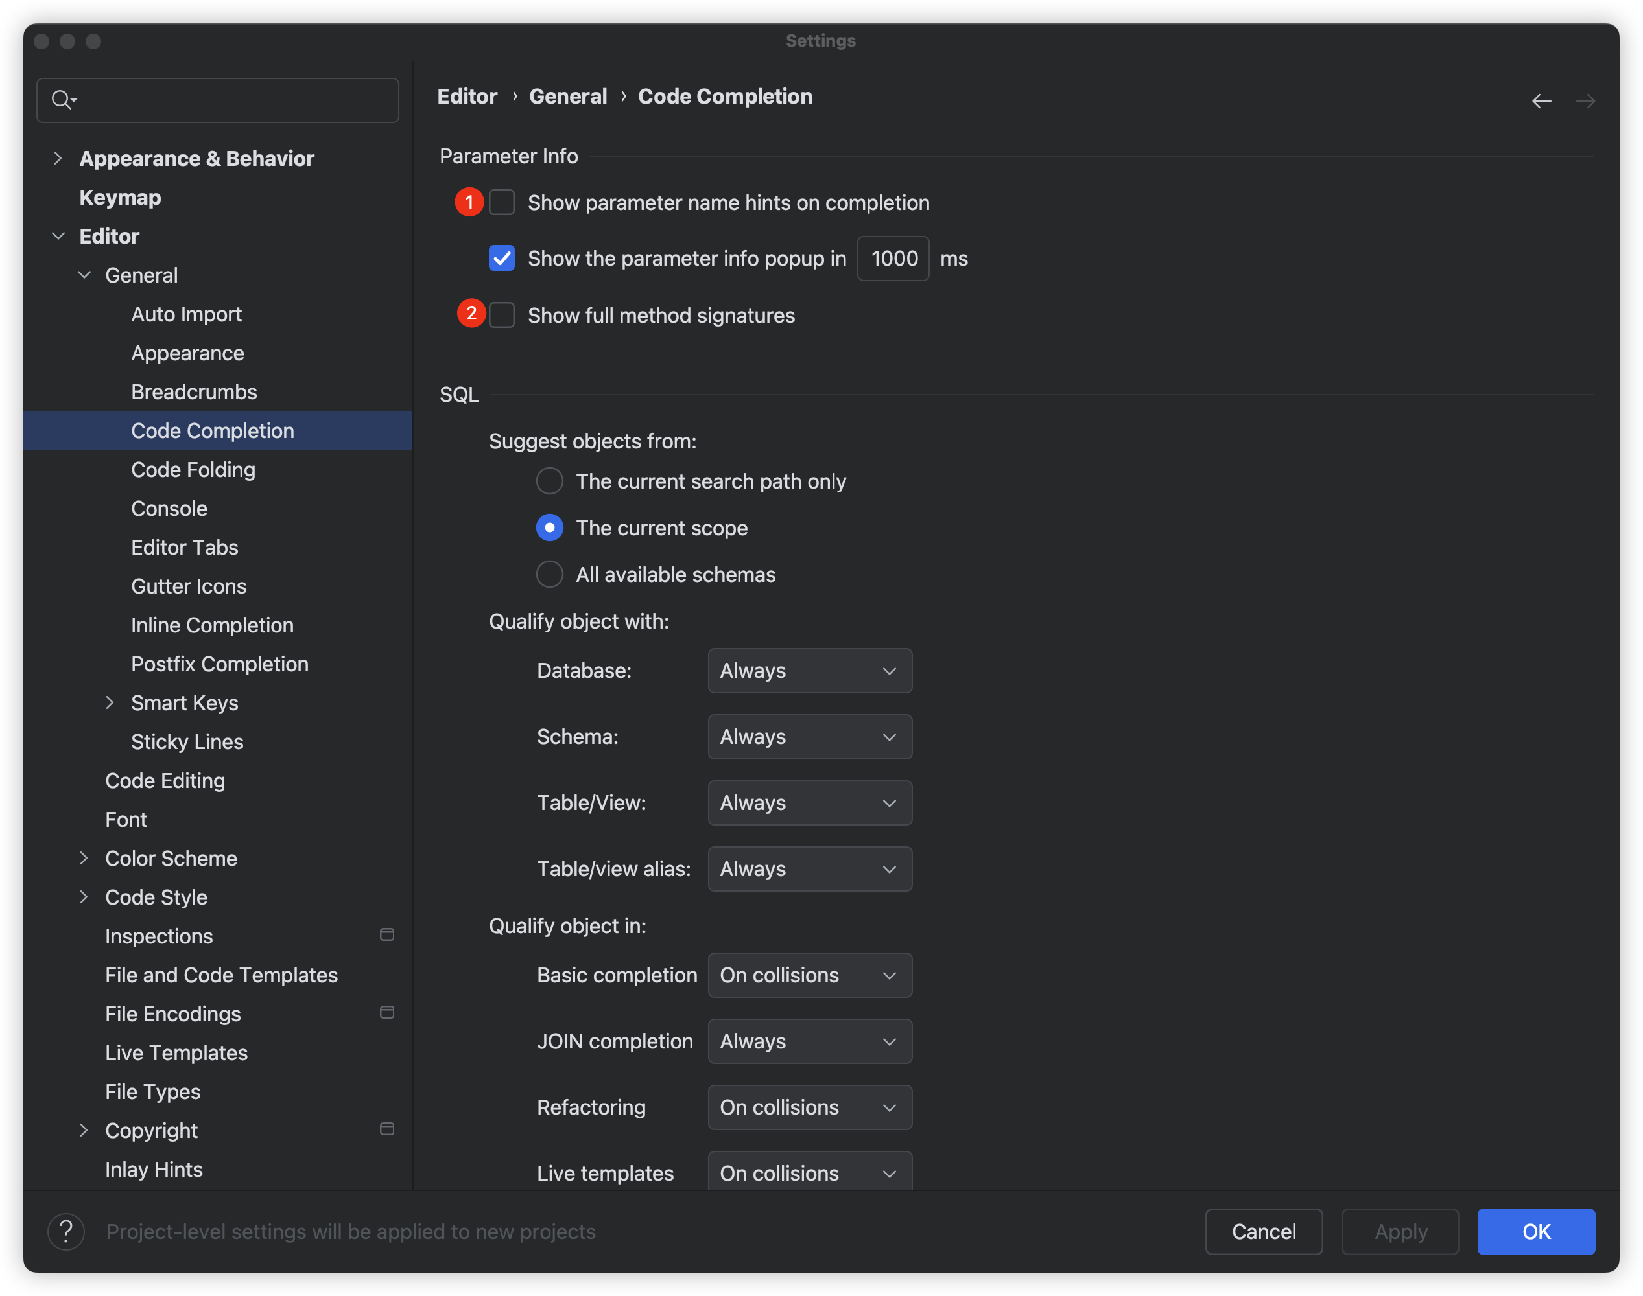Click the help question mark icon
This screenshot has height=1296, width=1643.
coord(66,1231)
